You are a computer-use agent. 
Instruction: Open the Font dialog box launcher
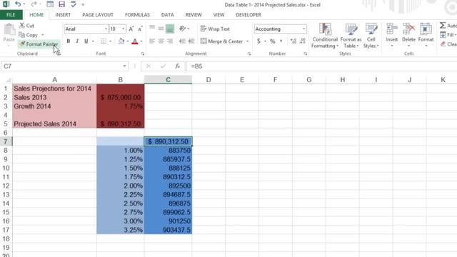coord(143,54)
